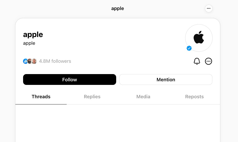
Task: Click the Apple logo profile picture
Action: click(x=199, y=38)
